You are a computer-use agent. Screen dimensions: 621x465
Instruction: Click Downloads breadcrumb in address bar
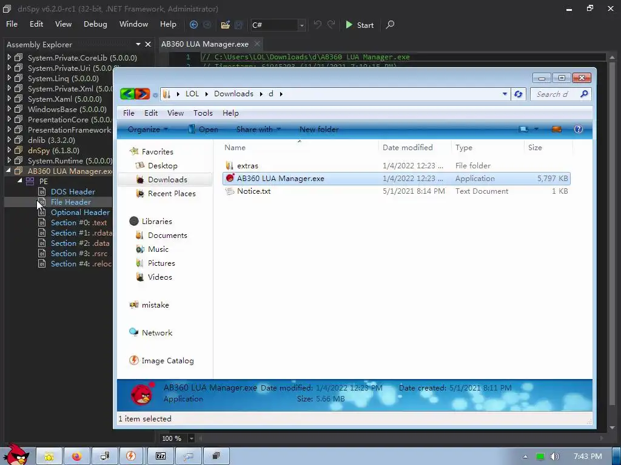coord(233,94)
